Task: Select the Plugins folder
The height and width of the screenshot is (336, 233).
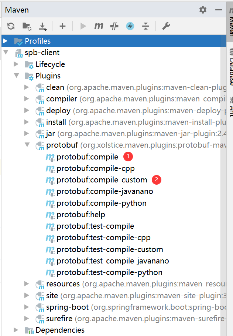Action: click(48, 76)
